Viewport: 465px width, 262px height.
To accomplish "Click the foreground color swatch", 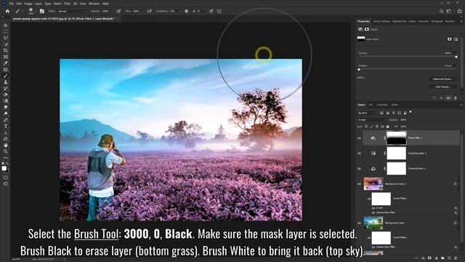I will tap(4, 168).
